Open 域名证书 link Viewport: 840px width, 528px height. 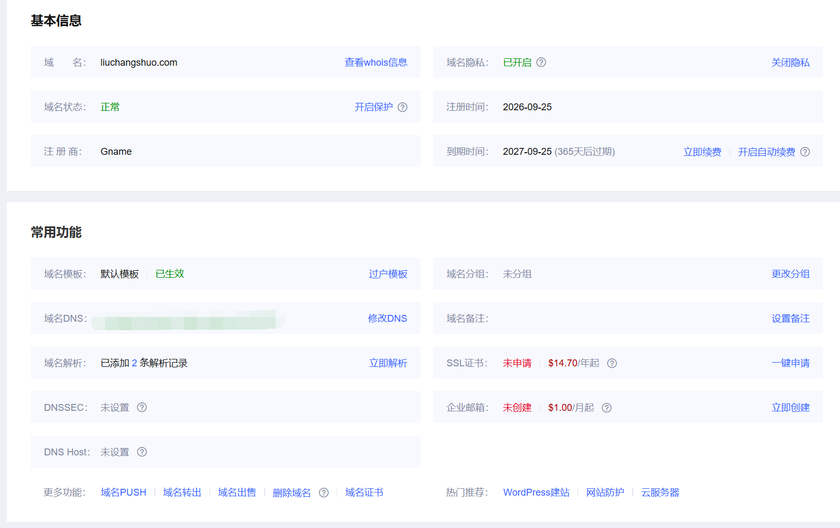pyautogui.click(x=364, y=492)
